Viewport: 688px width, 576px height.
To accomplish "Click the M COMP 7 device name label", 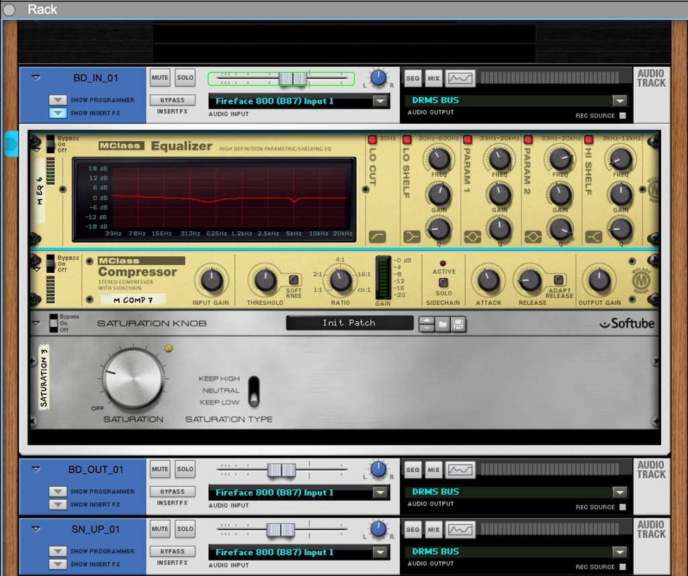I will coord(134,300).
